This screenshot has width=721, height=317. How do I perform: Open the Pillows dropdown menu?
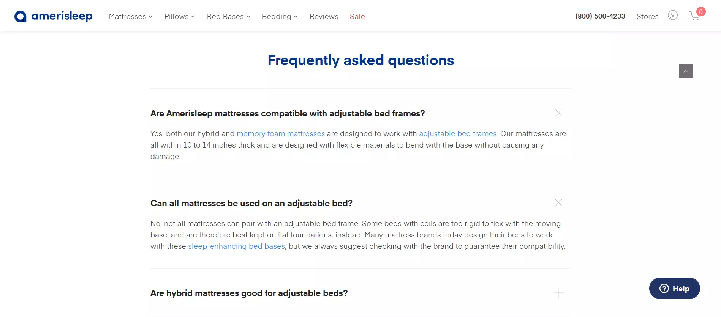[x=180, y=16]
